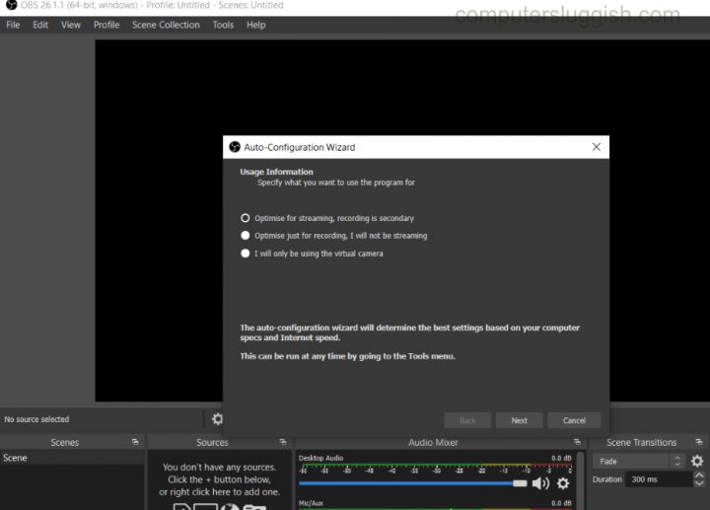Open the View menu
This screenshot has height=510, width=710.
point(71,25)
